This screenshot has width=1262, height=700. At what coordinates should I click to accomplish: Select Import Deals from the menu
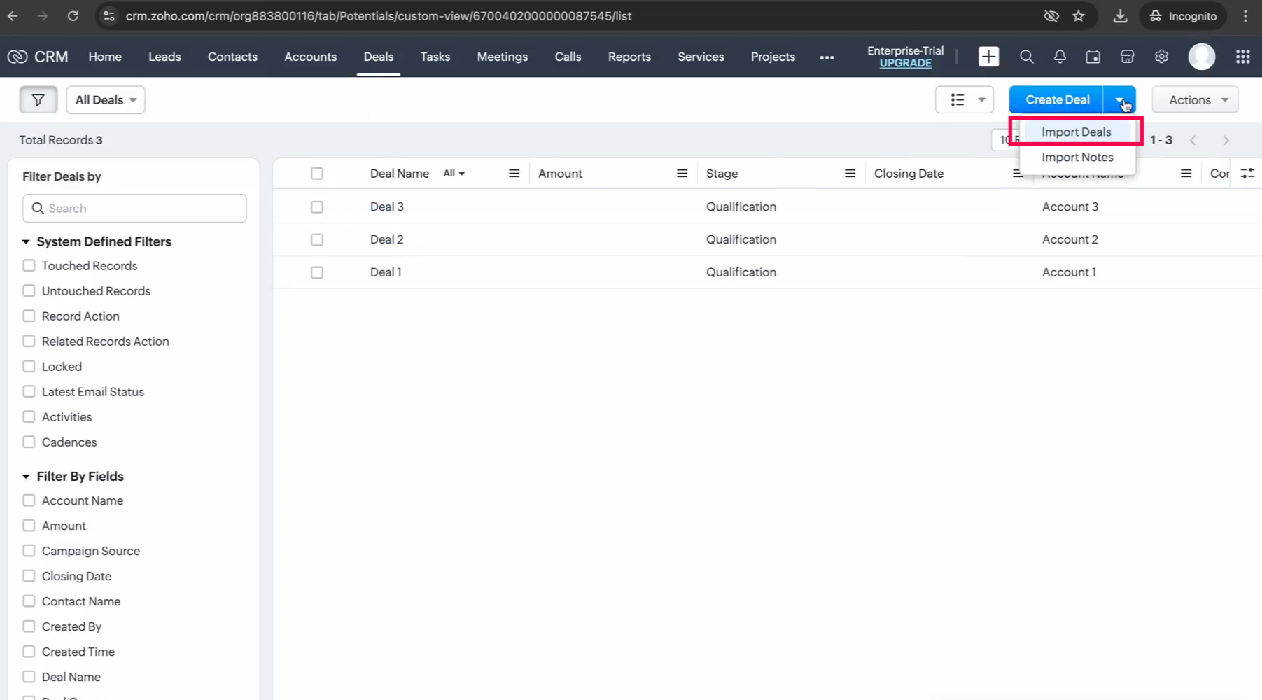[x=1076, y=132]
